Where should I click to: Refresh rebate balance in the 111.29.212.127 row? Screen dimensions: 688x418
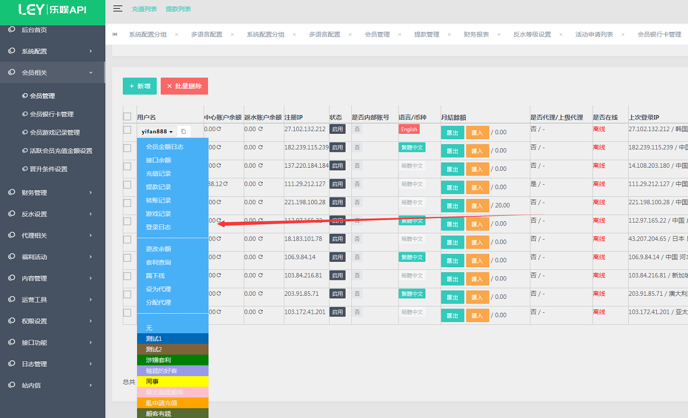click(260, 184)
